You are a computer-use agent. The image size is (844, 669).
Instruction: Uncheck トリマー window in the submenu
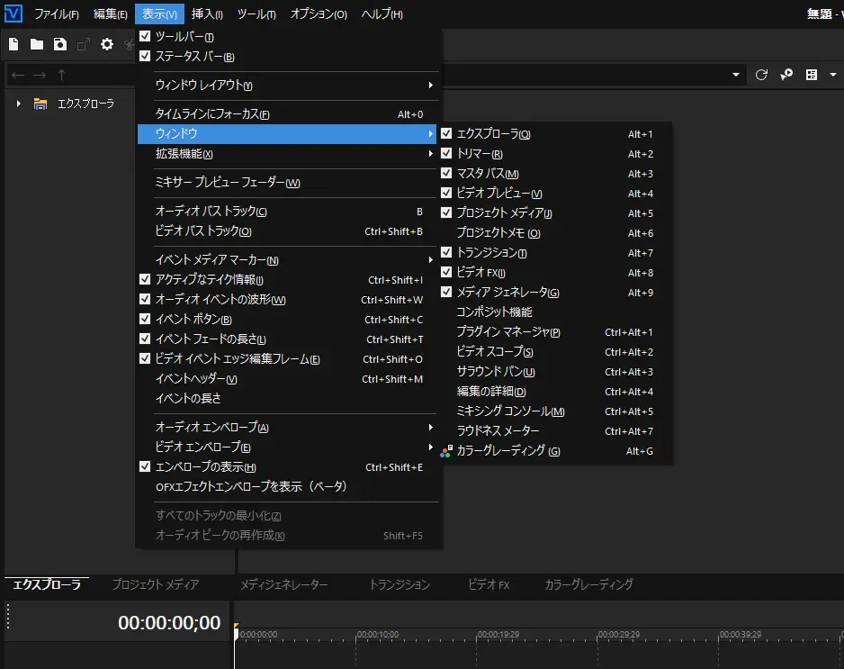[446, 153]
